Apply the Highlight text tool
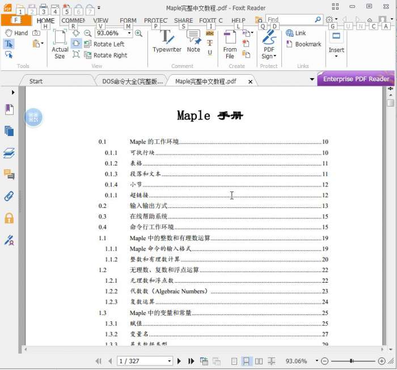 (210, 33)
